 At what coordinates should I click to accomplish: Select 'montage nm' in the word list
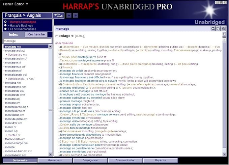[x=26, y=47]
